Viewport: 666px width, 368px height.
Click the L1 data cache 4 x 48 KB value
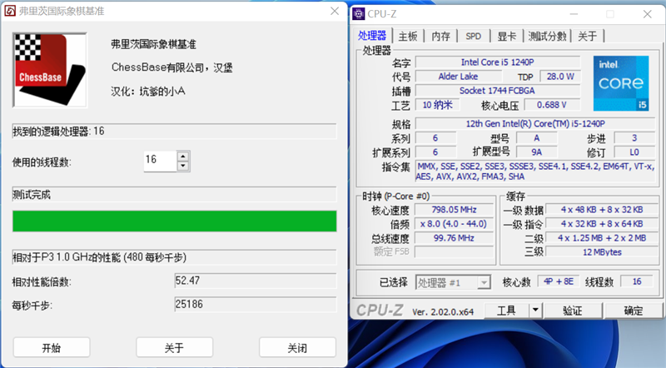(602, 210)
